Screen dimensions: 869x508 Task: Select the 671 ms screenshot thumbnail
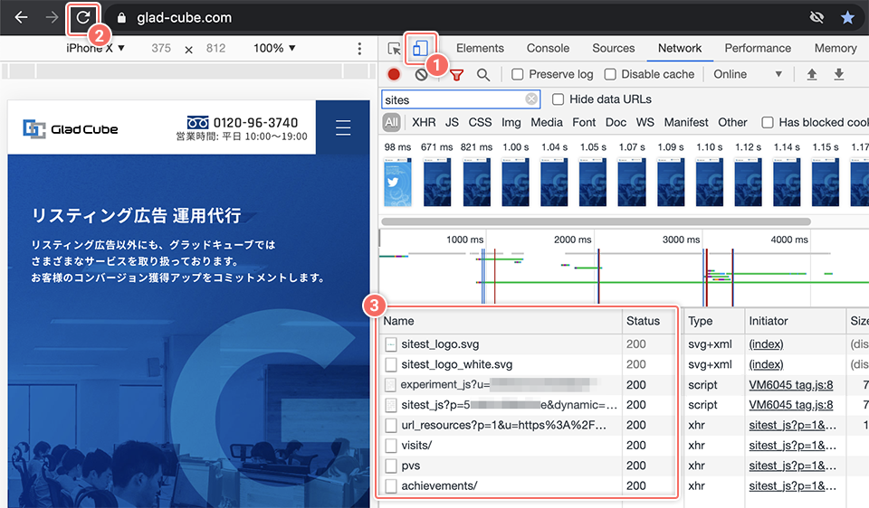(x=436, y=182)
